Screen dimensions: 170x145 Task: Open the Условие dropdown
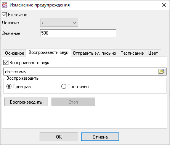59,23
